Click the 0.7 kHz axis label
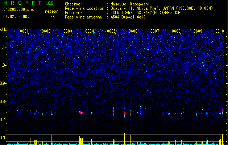This screenshot has width=228, height=145. click(3, 120)
